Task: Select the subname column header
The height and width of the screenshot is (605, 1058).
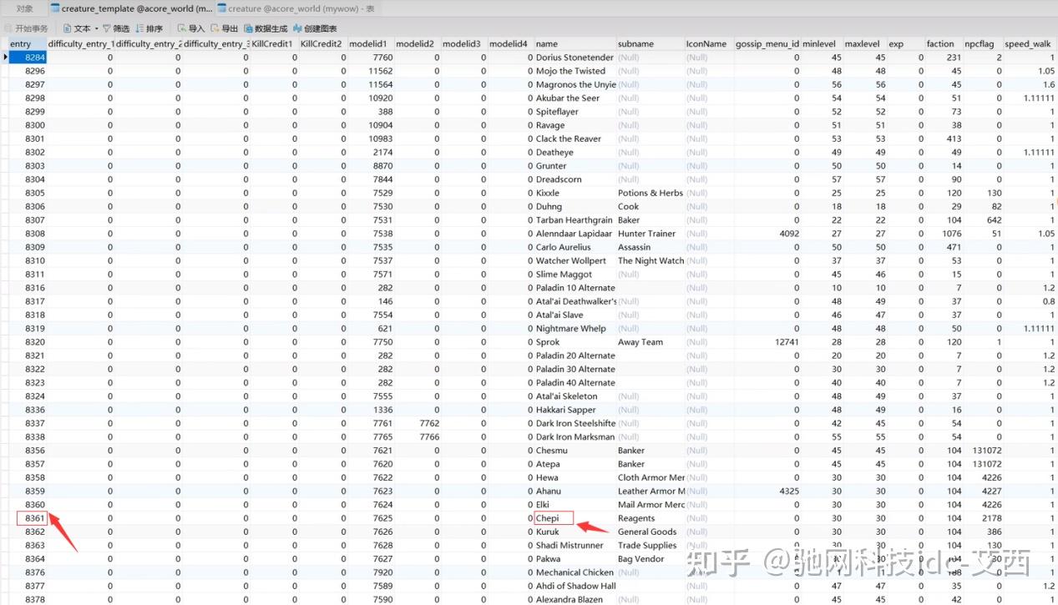Action: point(650,43)
